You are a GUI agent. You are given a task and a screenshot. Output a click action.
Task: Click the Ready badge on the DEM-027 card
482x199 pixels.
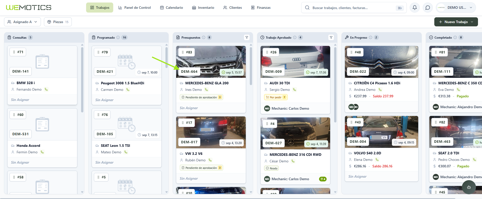[x=271, y=168]
